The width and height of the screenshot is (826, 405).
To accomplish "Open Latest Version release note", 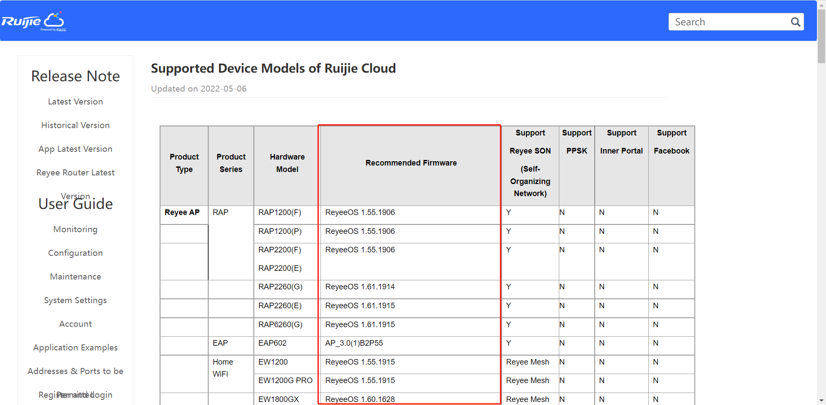I will pos(75,102).
